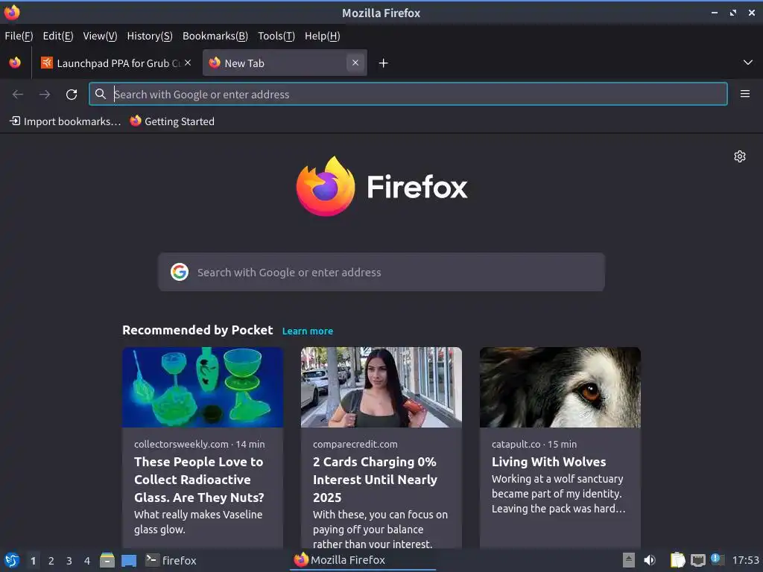Select Mozilla Firefox taskbar window button
Image resolution: width=763 pixels, height=572 pixels.
click(x=363, y=560)
